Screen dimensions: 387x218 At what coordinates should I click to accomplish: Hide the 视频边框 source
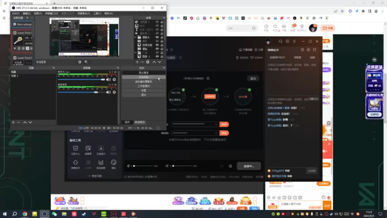pyautogui.click(x=157, y=45)
